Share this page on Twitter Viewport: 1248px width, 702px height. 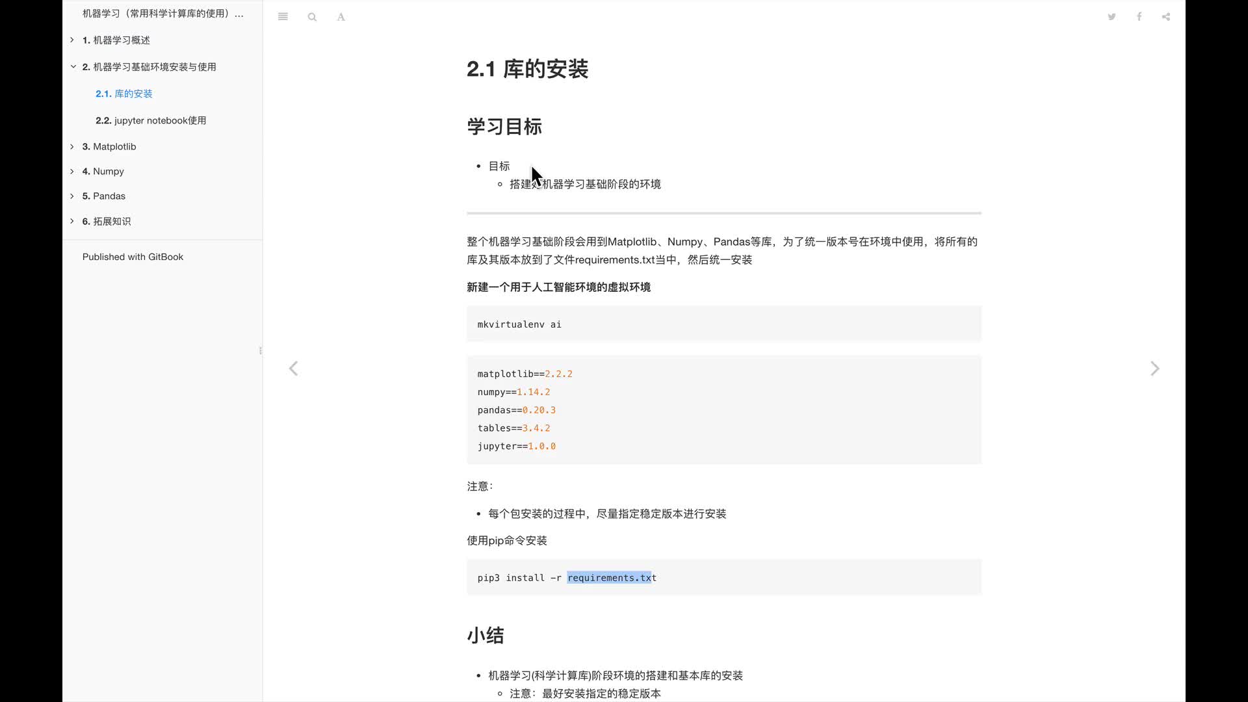(1111, 17)
